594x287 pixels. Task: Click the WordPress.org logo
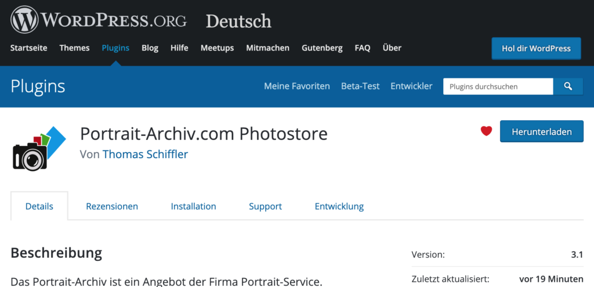(x=99, y=20)
